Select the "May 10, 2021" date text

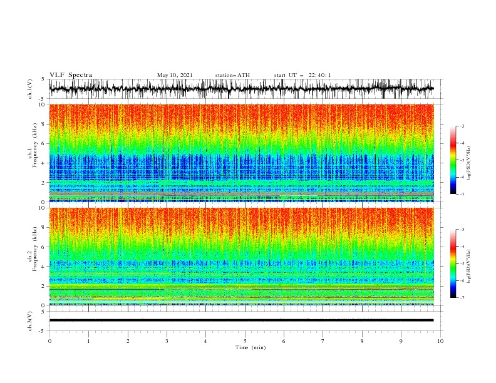175,75
